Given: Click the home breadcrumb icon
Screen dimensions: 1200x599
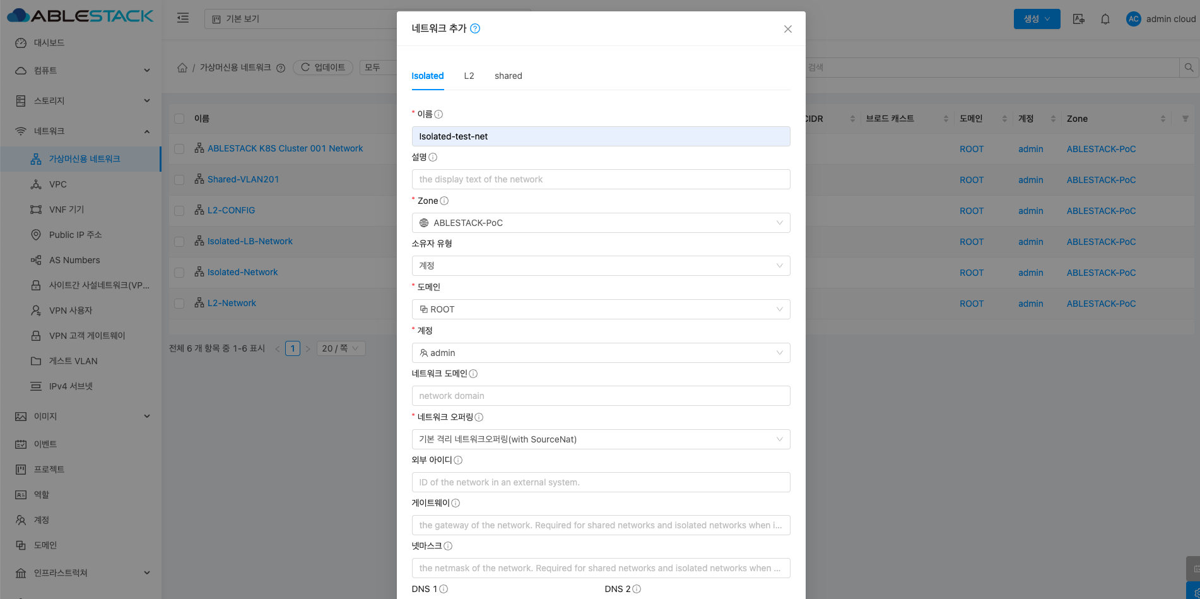Looking at the screenshot, I should point(182,68).
